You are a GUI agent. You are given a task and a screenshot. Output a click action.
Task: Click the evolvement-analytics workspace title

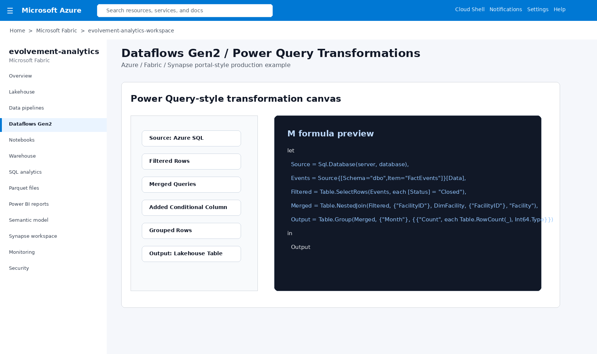click(54, 51)
